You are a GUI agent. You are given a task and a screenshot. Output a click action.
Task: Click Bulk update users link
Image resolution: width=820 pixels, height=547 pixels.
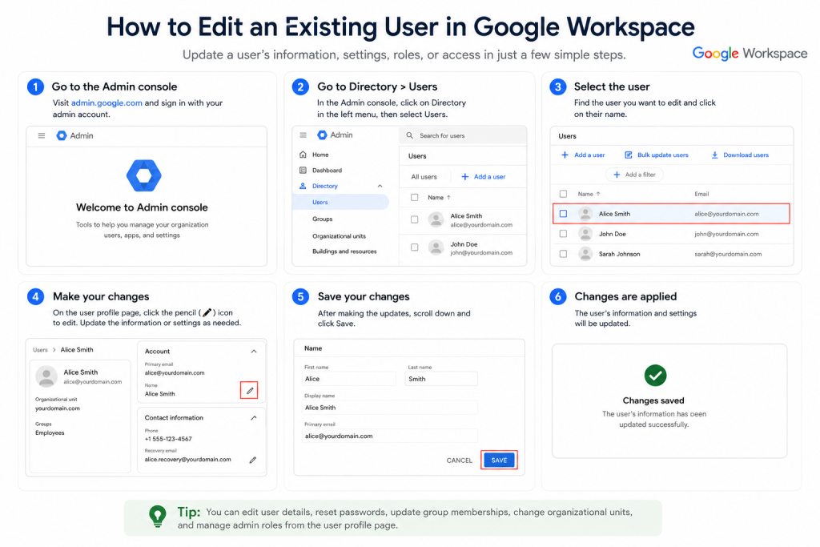pyautogui.click(x=662, y=155)
